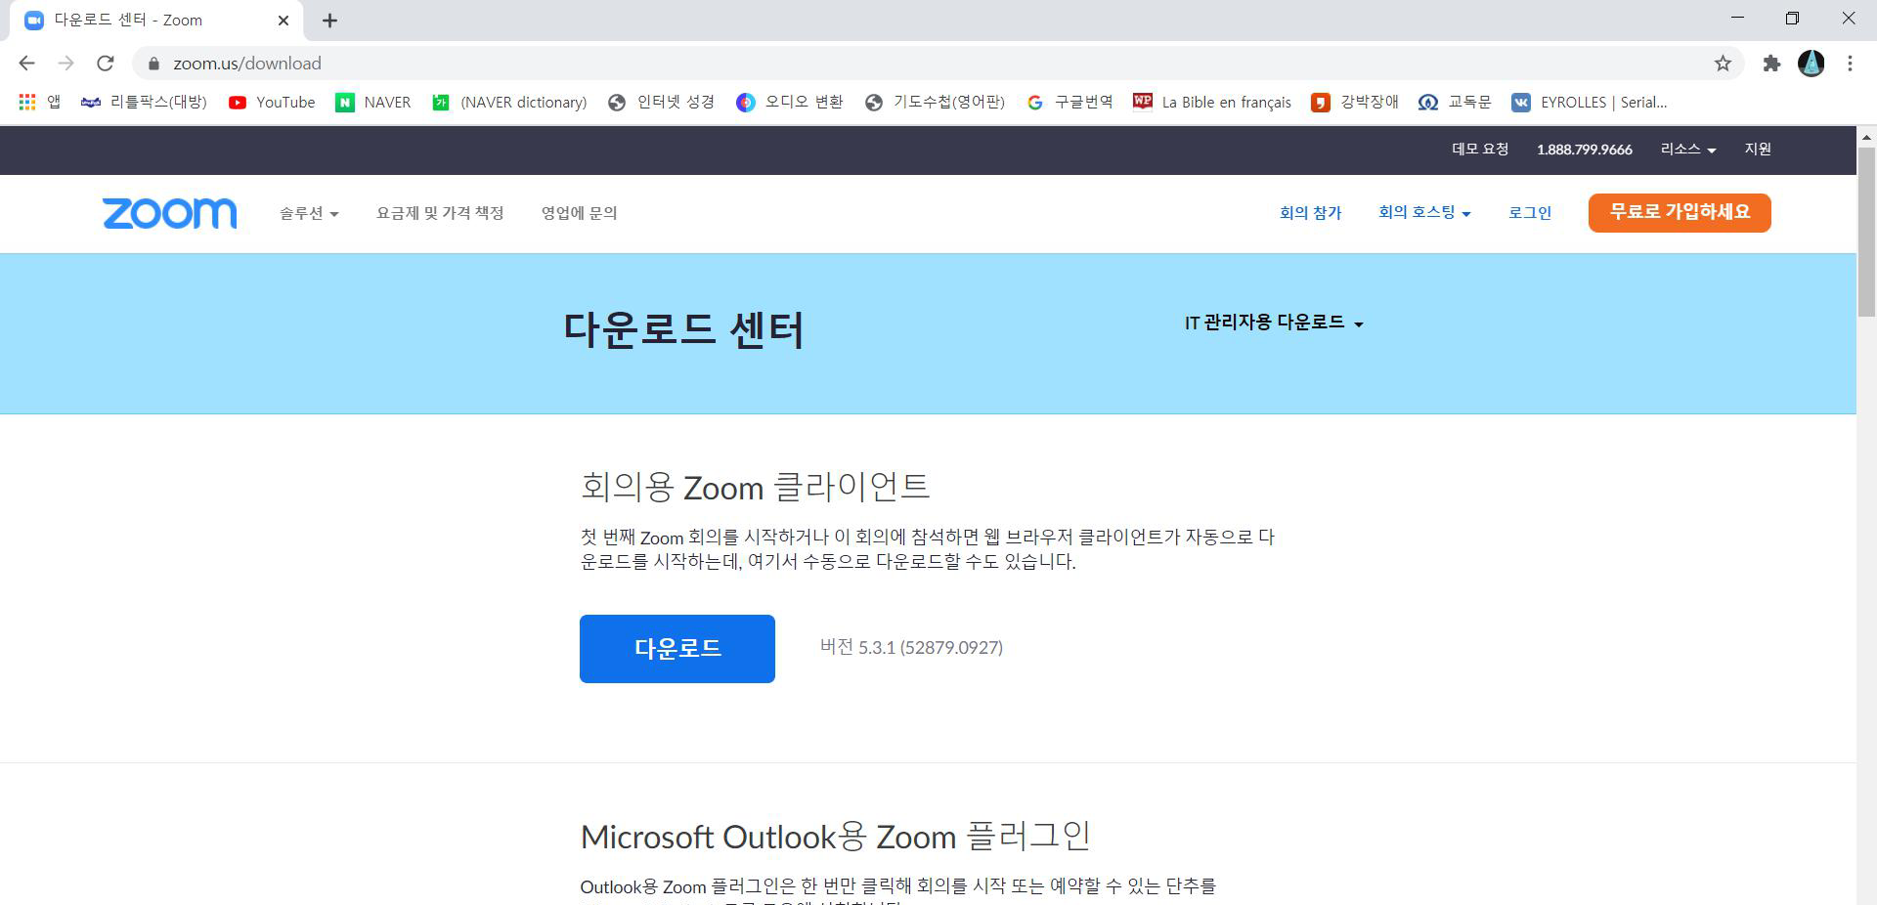
Task: Open the (NAVER dictionary) bookmark
Action: pos(509,102)
